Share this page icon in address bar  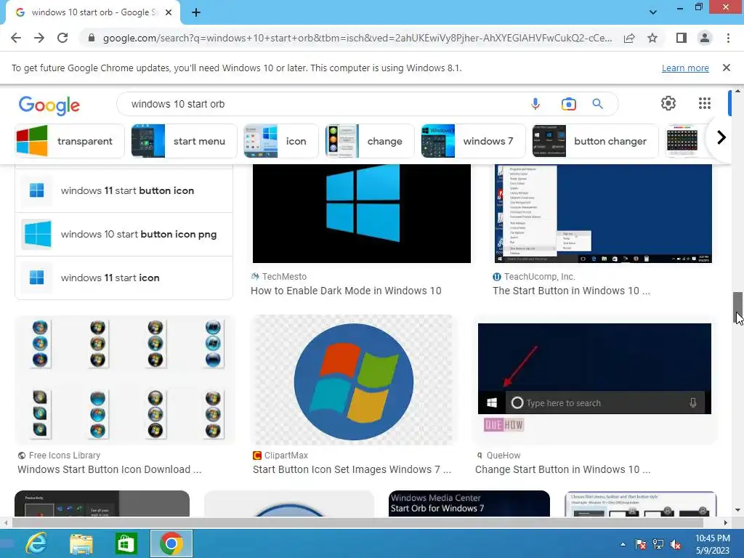pyautogui.click(x=629, y=38)
